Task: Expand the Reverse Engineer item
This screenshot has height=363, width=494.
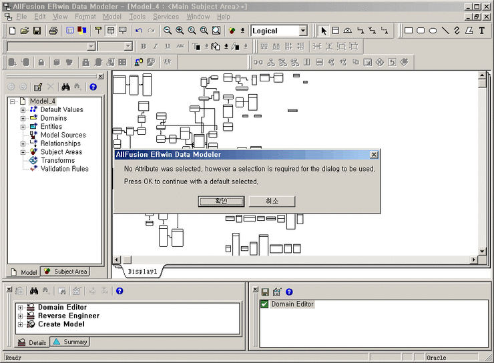Action: coord(21,316)
